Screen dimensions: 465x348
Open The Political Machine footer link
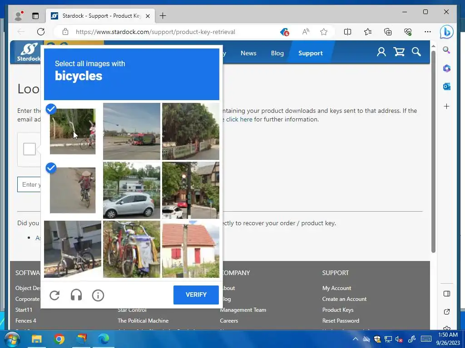(x=143, y=320)
